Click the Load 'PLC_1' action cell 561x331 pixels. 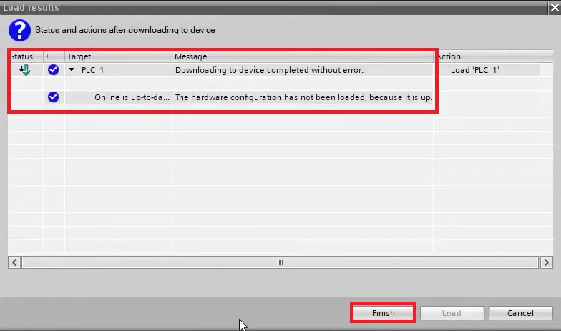coord(475,70)
